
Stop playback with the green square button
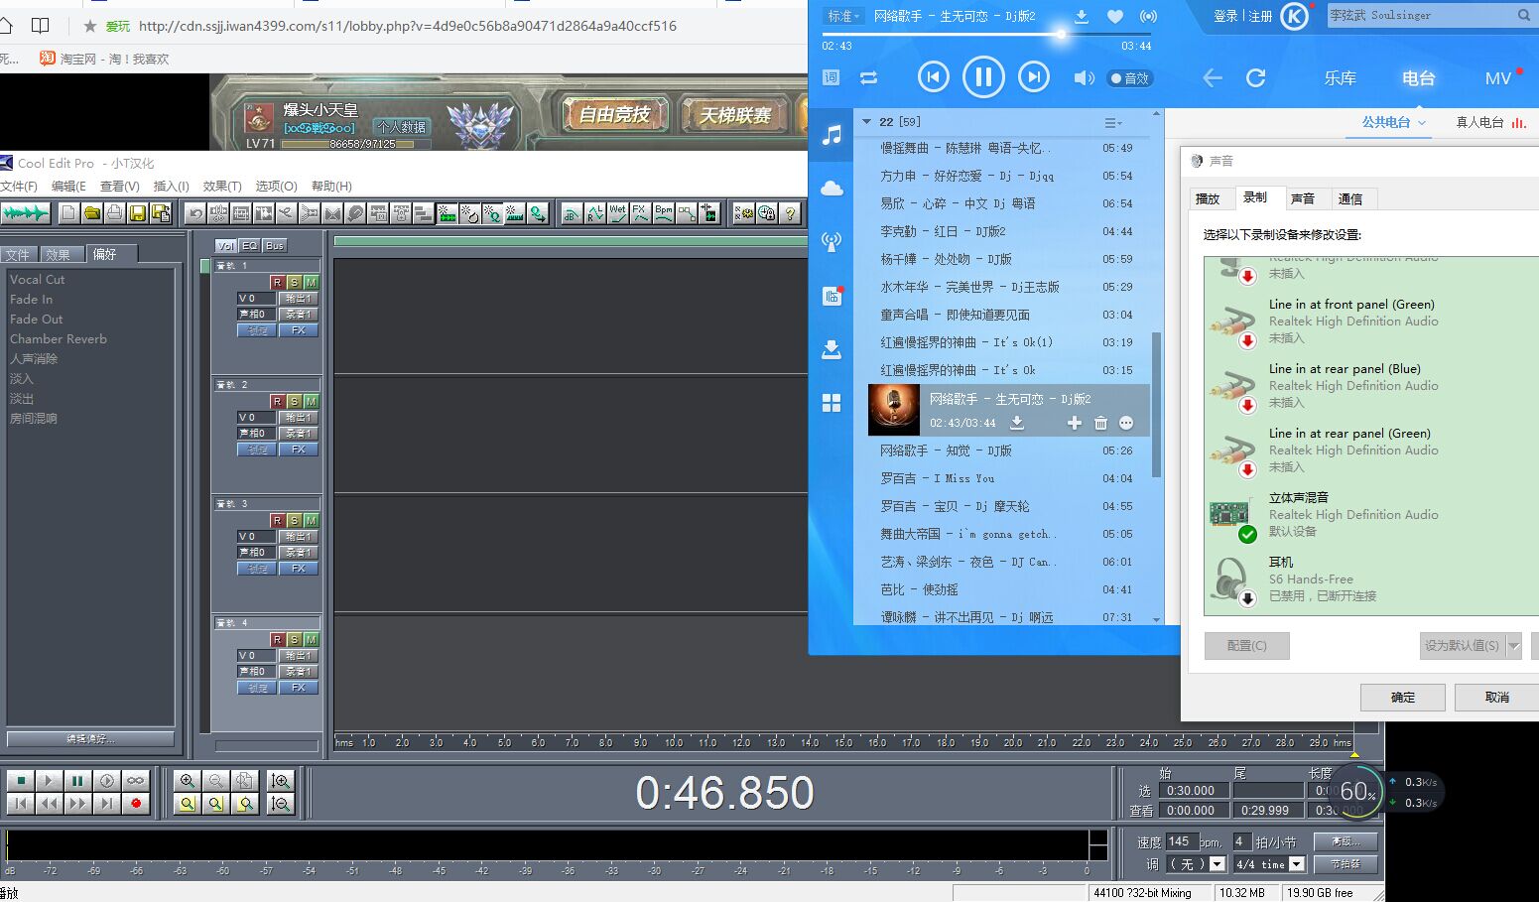[20, 780]
